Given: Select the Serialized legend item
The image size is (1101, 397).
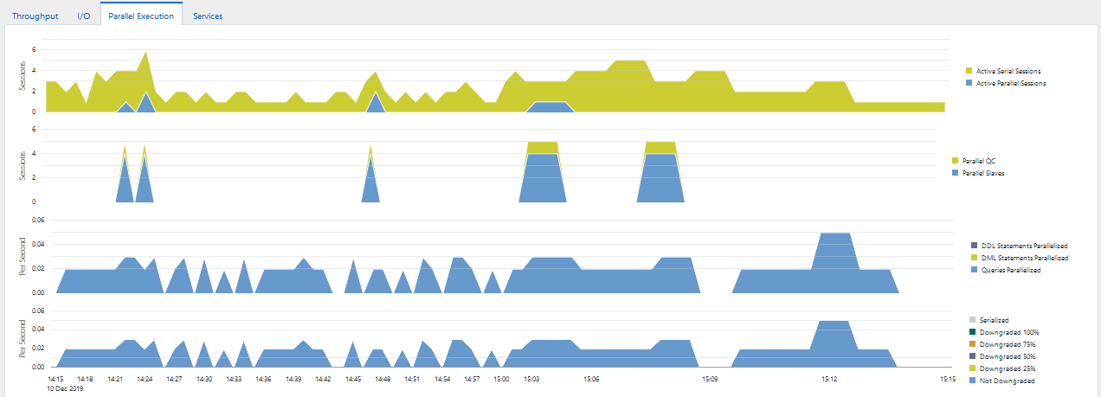Looking at the screenshot, I should click(x=989, y=320).
